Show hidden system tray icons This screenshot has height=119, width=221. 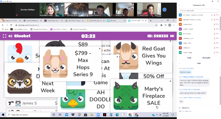[x=157, y=115]
